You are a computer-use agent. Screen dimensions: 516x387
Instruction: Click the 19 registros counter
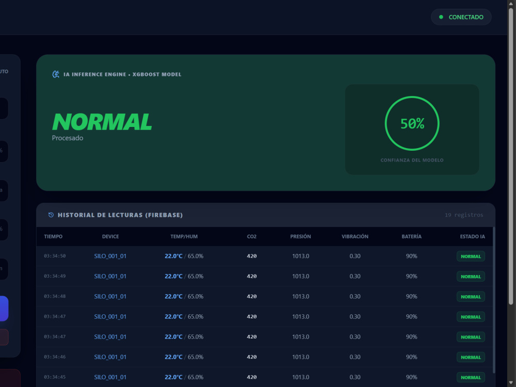tap(464, 215)
